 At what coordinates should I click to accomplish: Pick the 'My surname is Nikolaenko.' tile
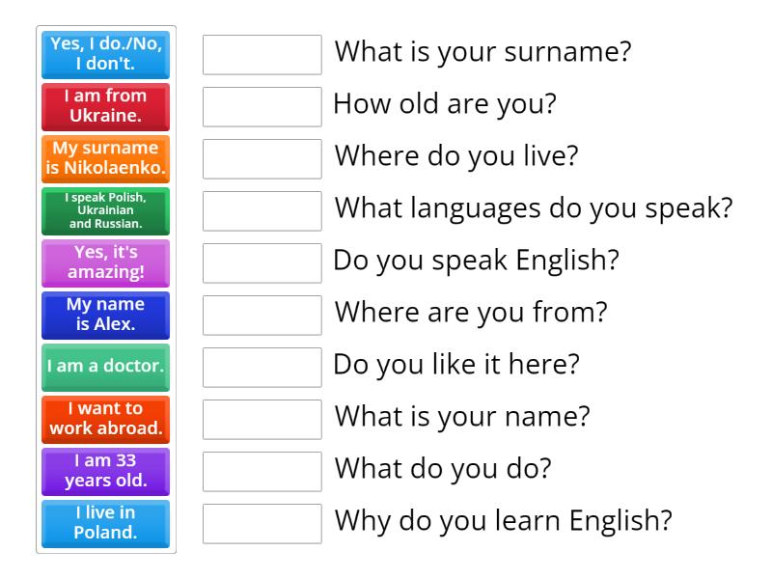tap(106, 159)
